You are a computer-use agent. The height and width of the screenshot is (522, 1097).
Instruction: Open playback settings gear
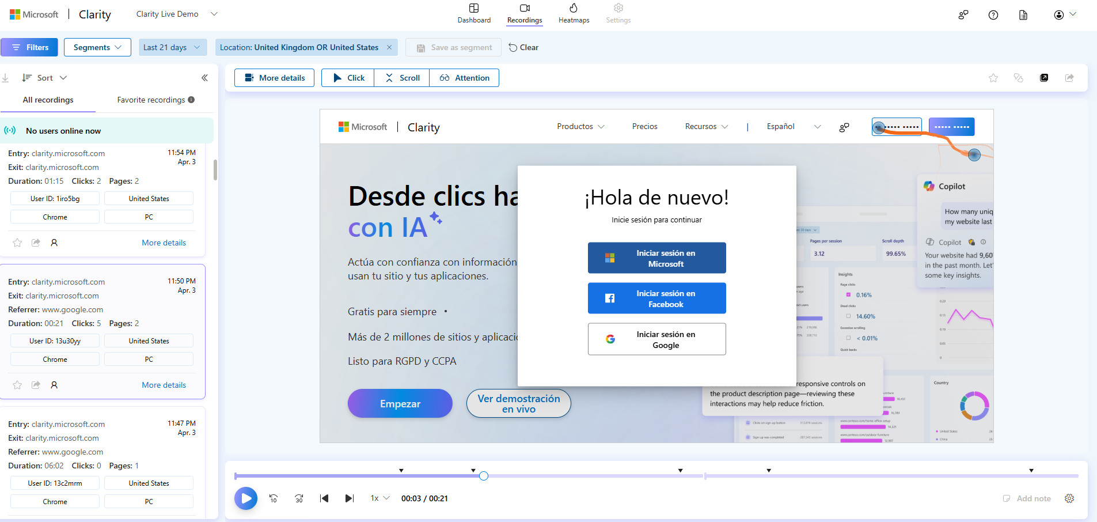point(1069,498)
